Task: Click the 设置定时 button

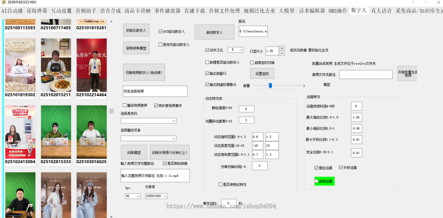Action: [262, 74]
